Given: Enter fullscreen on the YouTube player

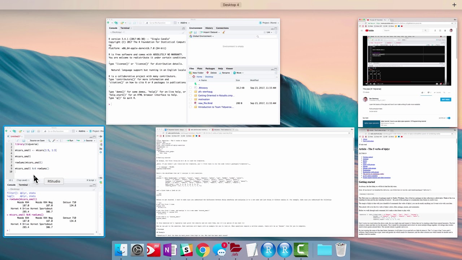Looking at the screenshot, I should (x=449, y=83).
